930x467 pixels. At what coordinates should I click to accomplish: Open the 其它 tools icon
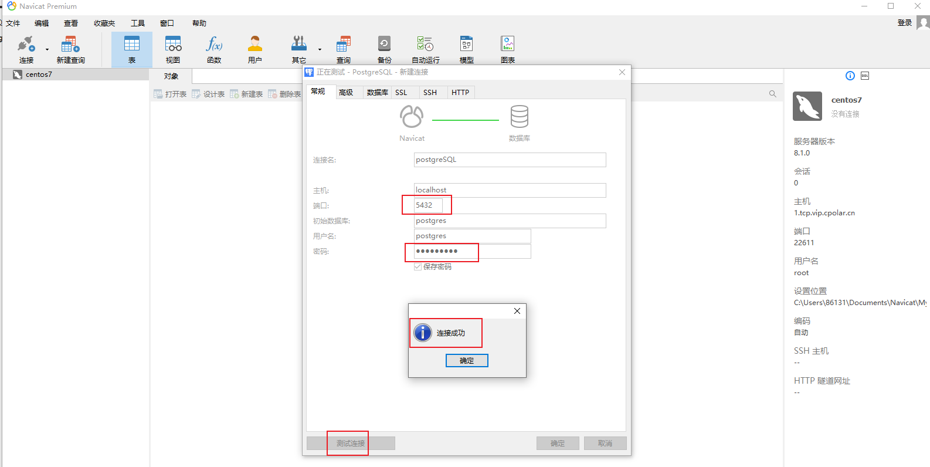coord(299,49)
